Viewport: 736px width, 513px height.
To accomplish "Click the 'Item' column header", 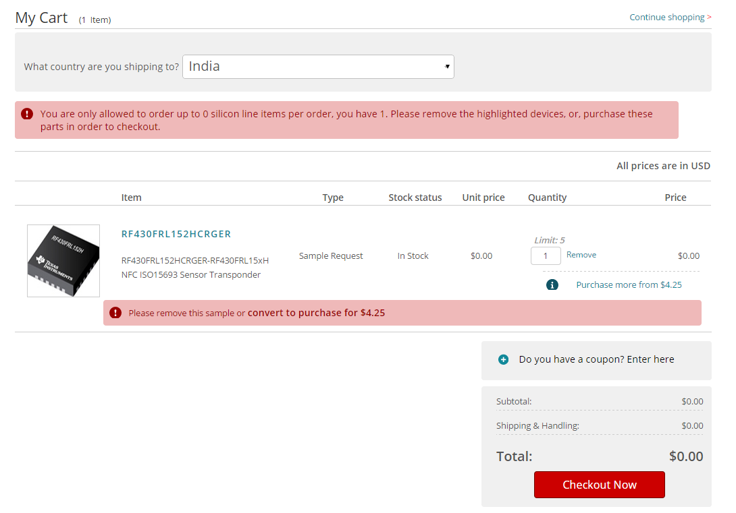I will [132, 198].
